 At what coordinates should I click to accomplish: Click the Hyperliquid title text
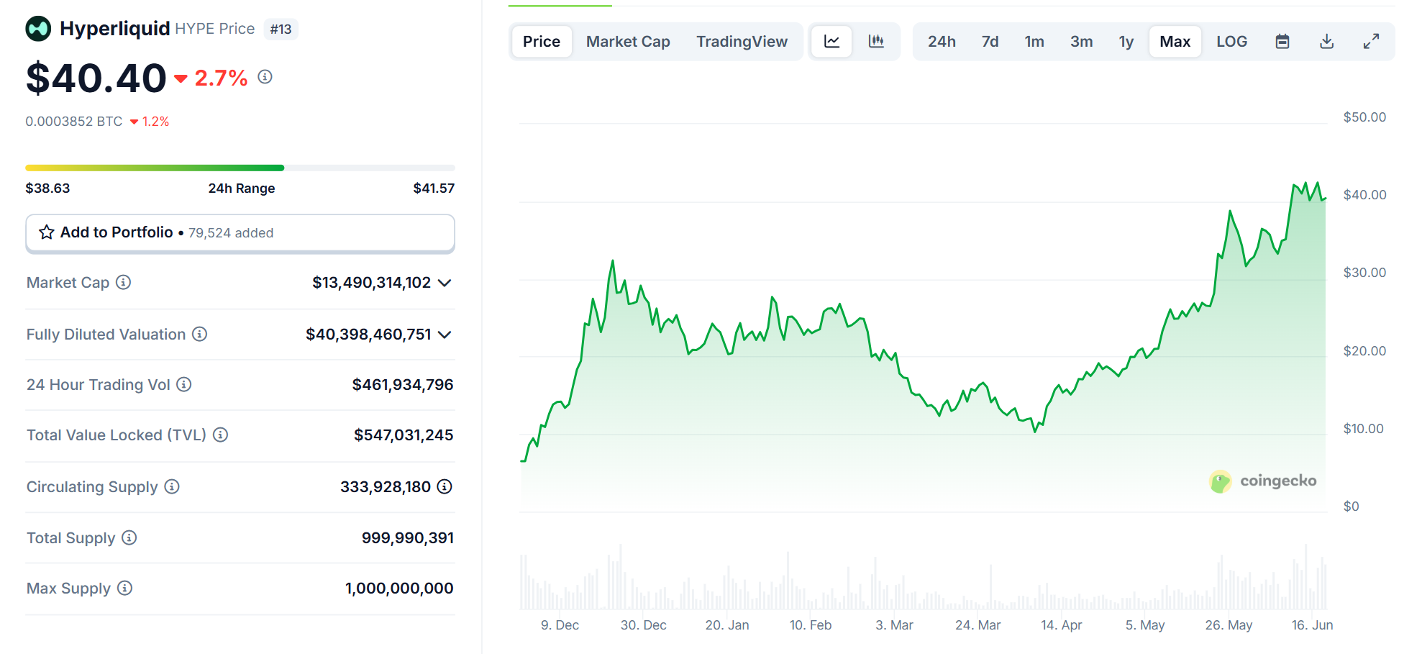[115, 28]
